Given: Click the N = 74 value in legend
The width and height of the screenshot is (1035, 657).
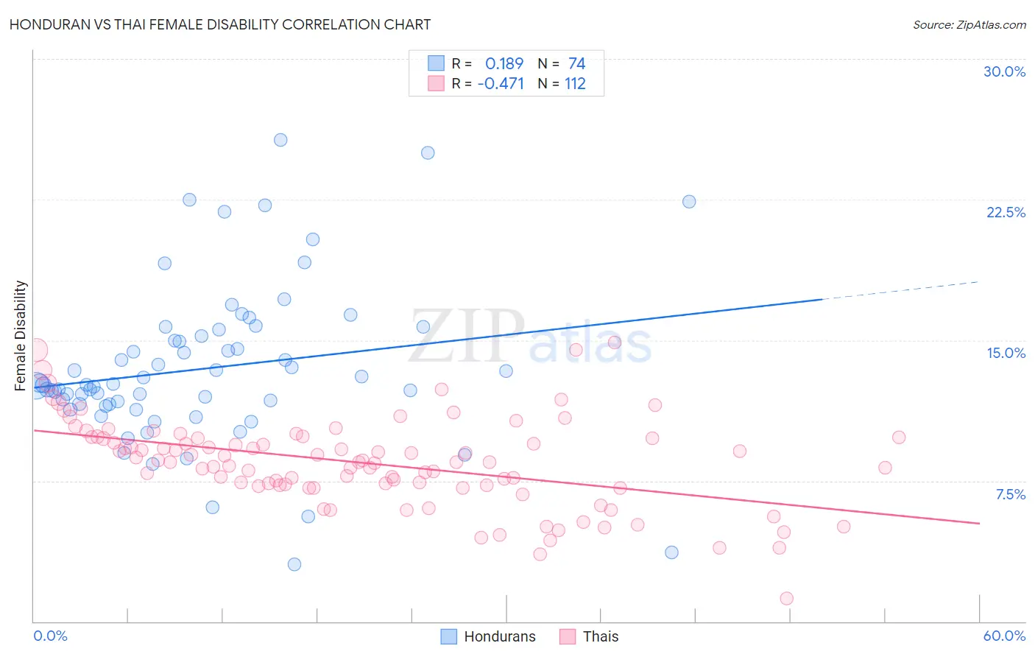Looking at the screenshot, I should pyautogui.click(x=562, y=63).
